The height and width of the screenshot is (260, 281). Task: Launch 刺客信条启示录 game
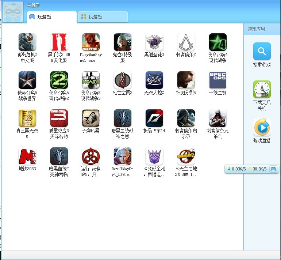tap(186, 118)
